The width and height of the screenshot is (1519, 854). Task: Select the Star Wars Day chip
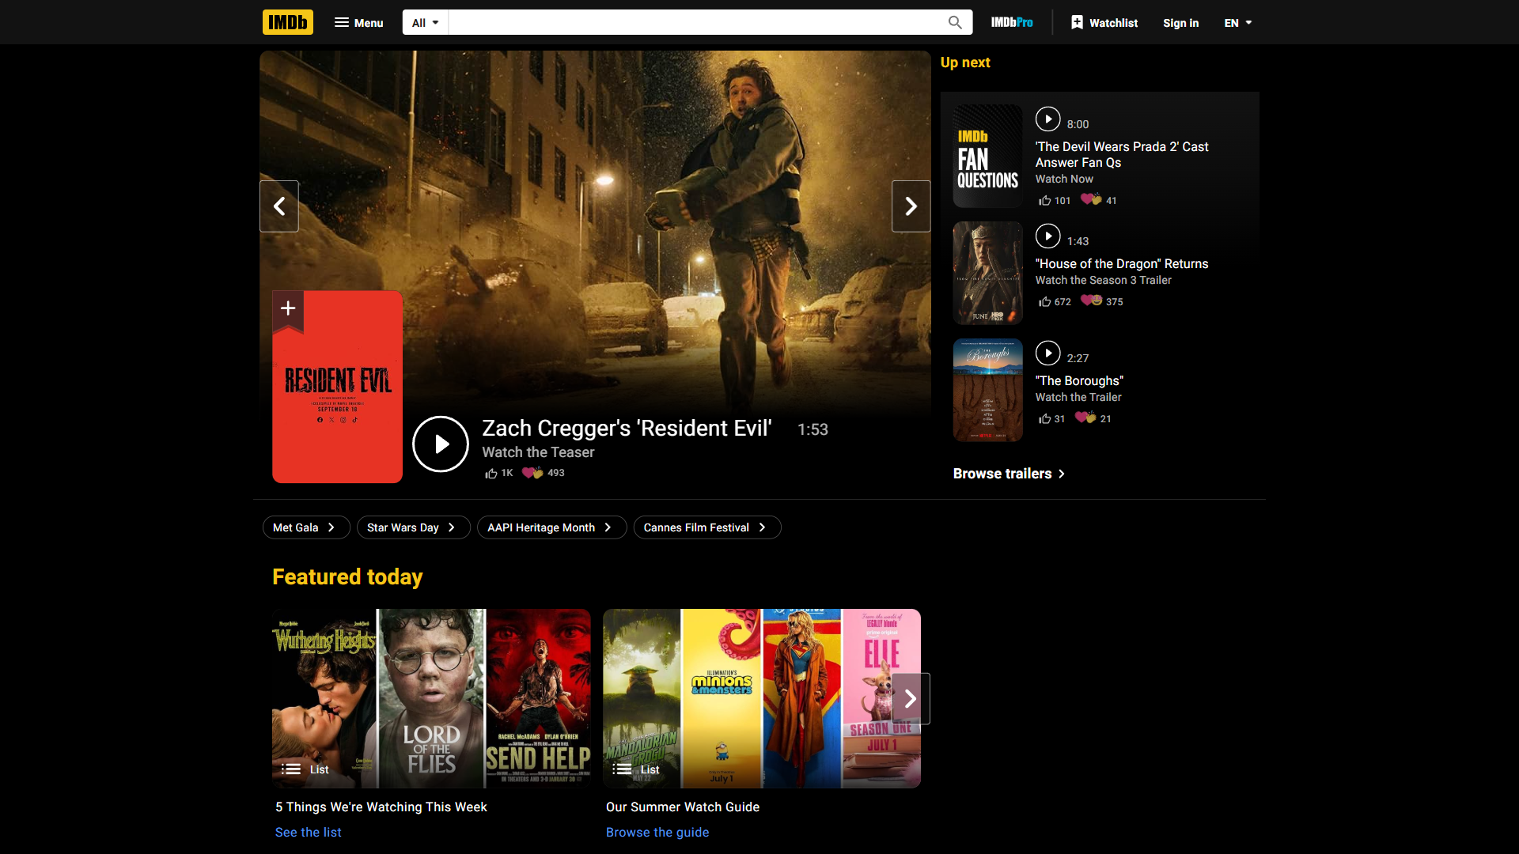[x=413, y=527]
